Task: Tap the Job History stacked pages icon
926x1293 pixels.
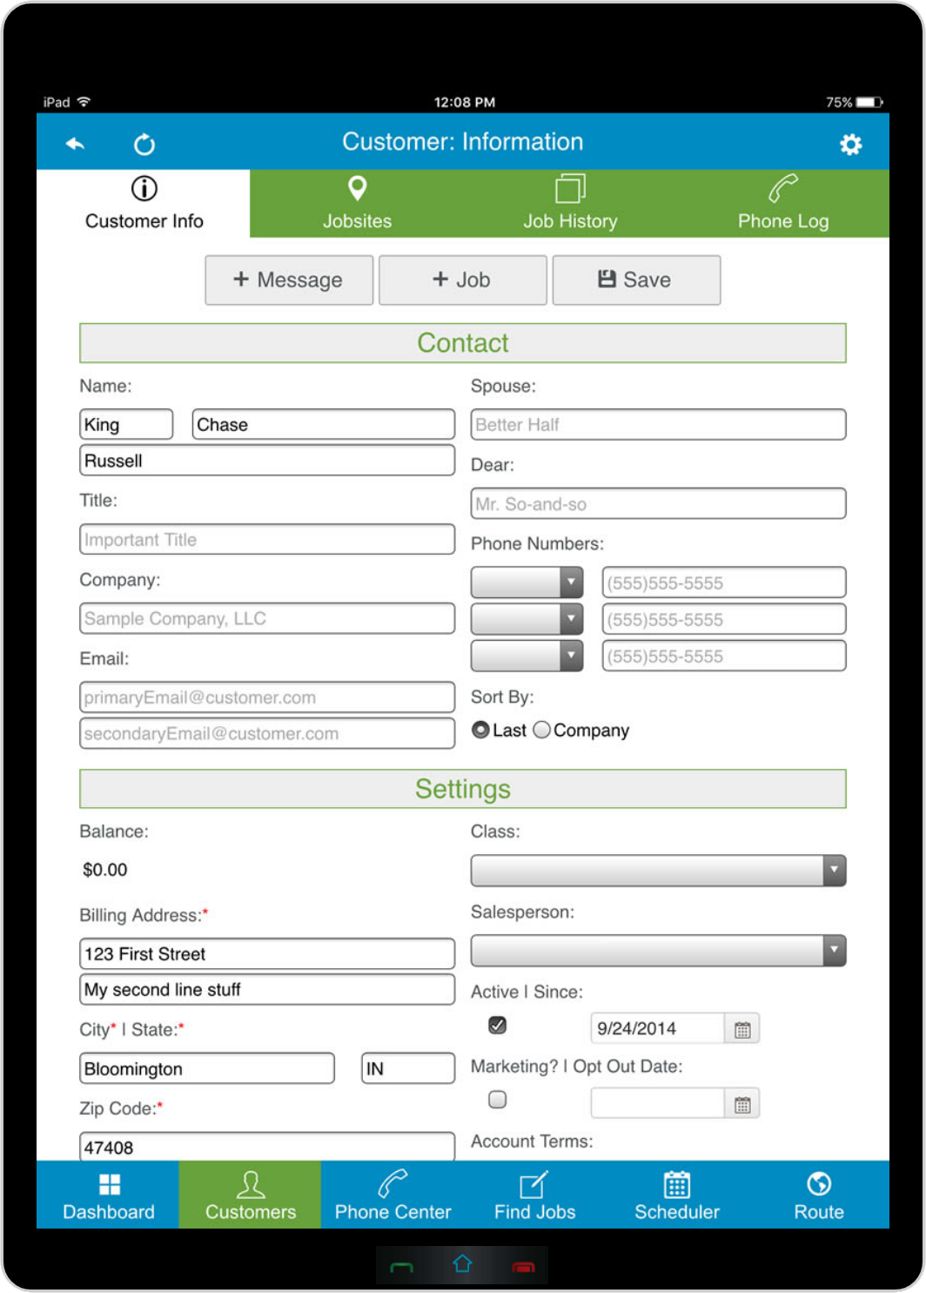Action: click(570, 188)
